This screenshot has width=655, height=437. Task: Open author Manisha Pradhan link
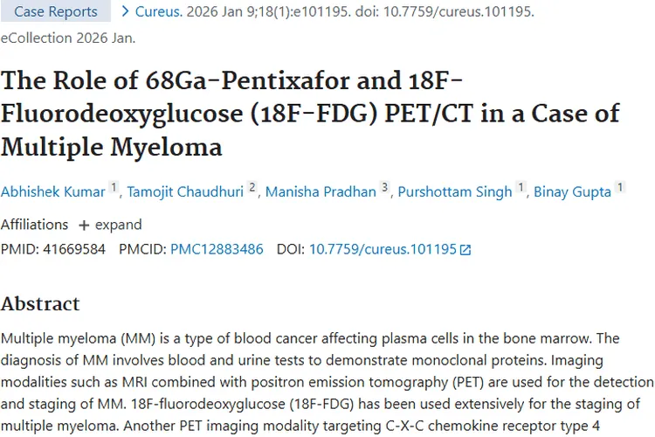(320, 191)
